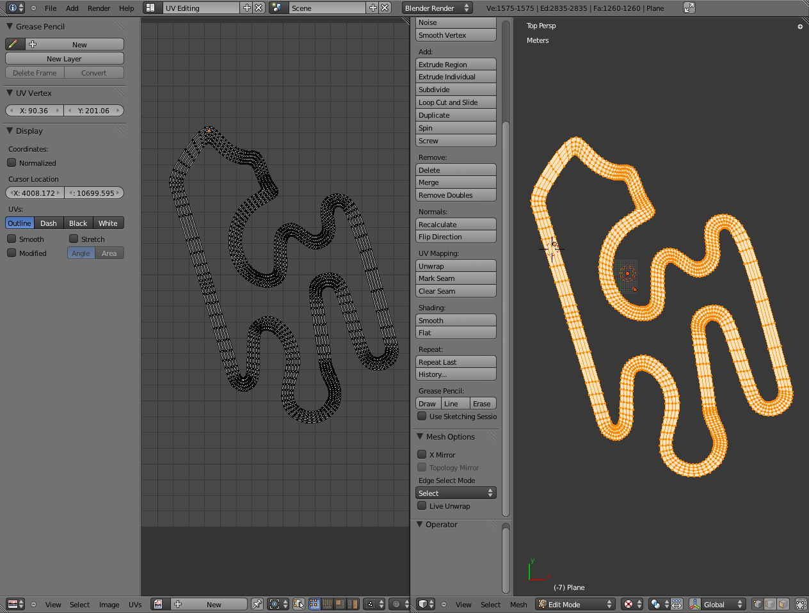Open the Info editor type selector
This screenshot has width=809, height=613.
click(15, 8)
